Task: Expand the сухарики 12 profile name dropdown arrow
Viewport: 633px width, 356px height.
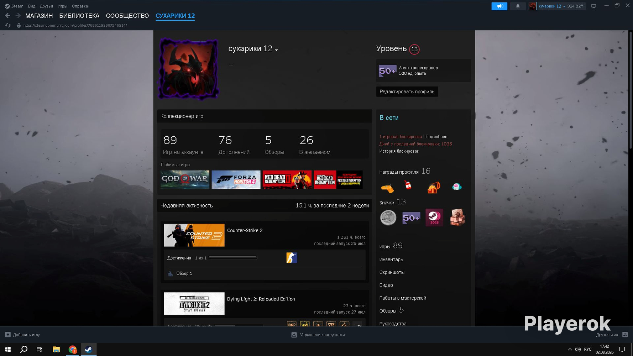Action: click(x=277, y=50)
